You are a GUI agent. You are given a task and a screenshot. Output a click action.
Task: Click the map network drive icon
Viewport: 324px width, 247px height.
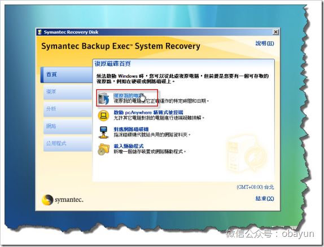(x=103, y=132)
